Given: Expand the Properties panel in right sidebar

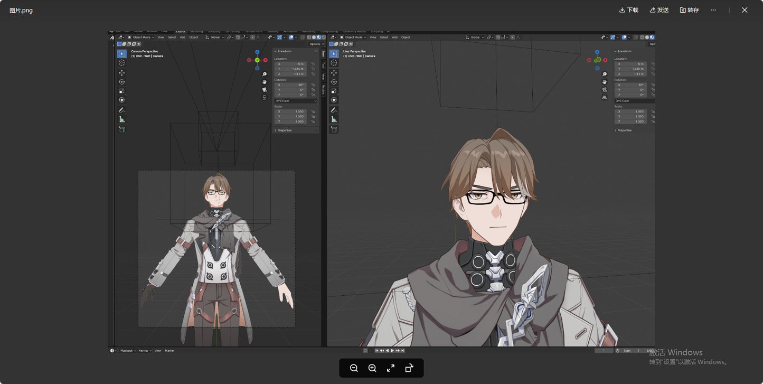Looking at the screenshot, I should tap(623, 130).
